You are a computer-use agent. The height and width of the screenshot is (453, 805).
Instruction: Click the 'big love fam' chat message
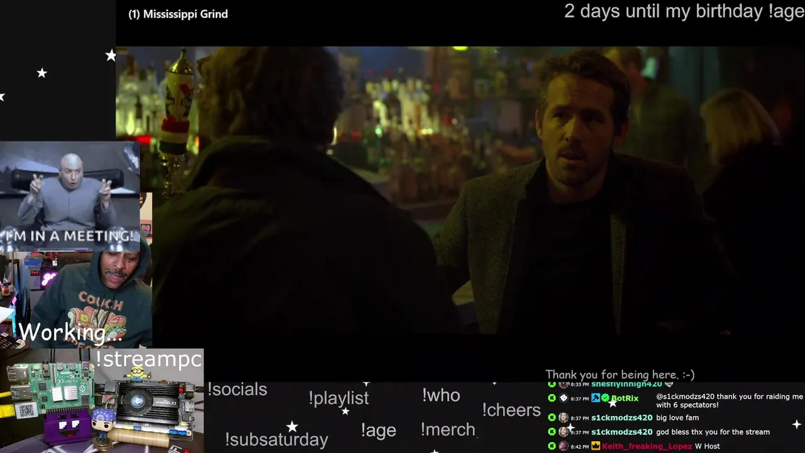coord(677,418)
